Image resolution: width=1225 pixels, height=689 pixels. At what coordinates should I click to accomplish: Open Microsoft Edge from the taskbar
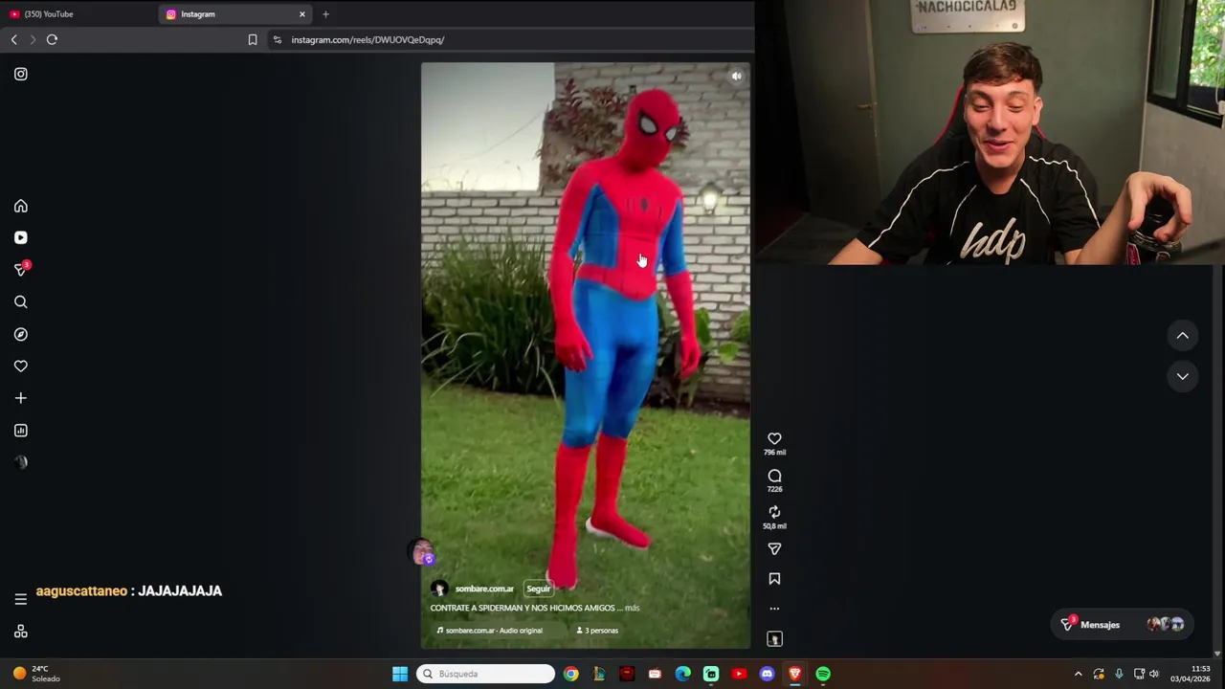683,674
